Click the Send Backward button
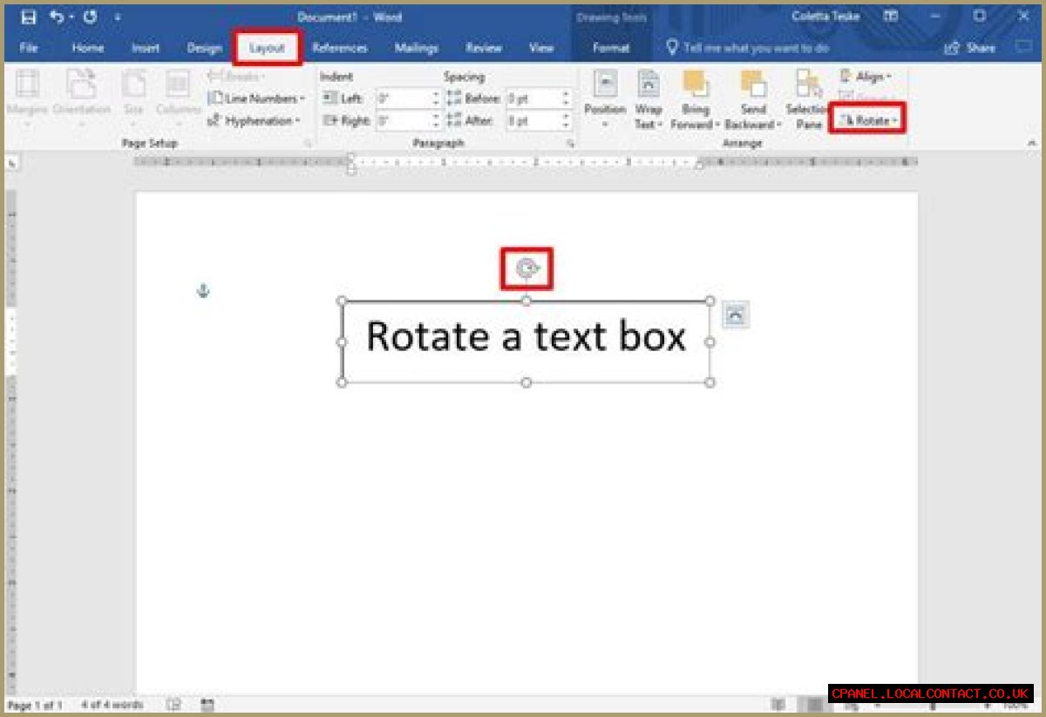This screenshot has height=717, width=1046. click(753, 98)
